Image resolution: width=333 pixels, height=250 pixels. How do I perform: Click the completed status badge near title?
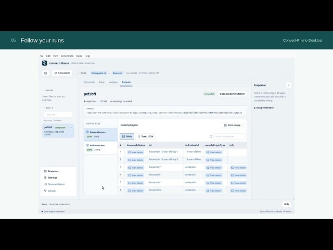point(209,94)
